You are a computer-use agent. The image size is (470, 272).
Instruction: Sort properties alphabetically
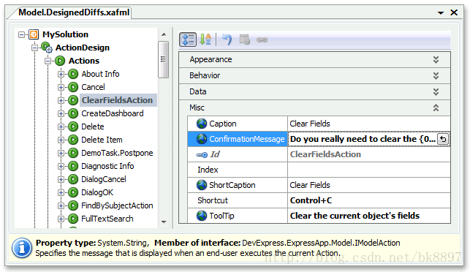click(x=205, y=39)
